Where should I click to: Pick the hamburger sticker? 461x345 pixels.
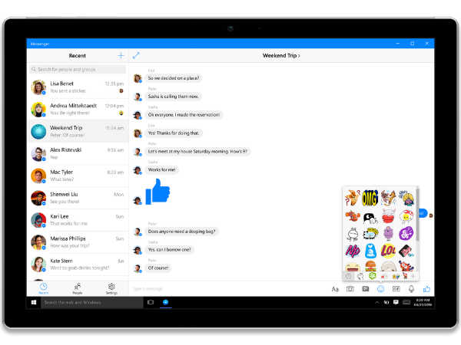coord(370,265)
